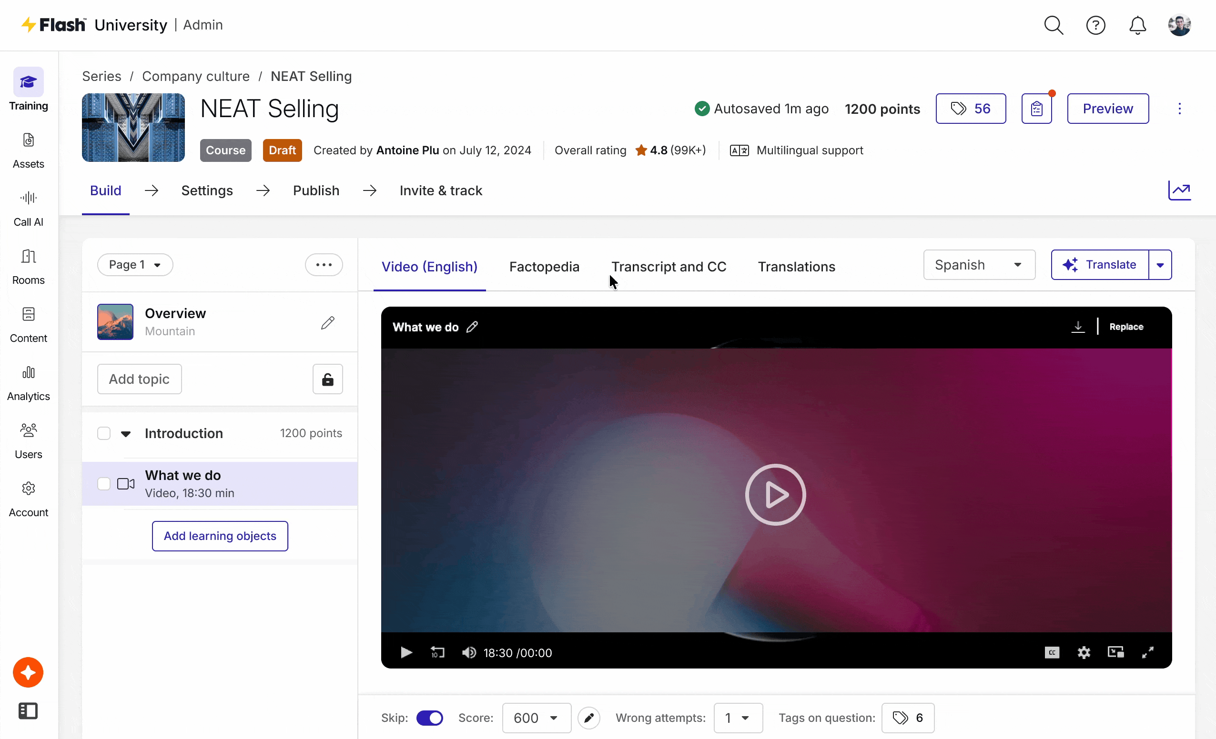This screenshot has height=739, width=1216.
Task: Click the Preview button
Action: [x=1107, y=109]
